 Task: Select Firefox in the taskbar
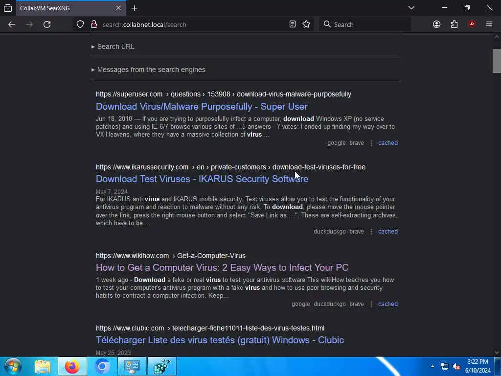(x=72, y=367)
